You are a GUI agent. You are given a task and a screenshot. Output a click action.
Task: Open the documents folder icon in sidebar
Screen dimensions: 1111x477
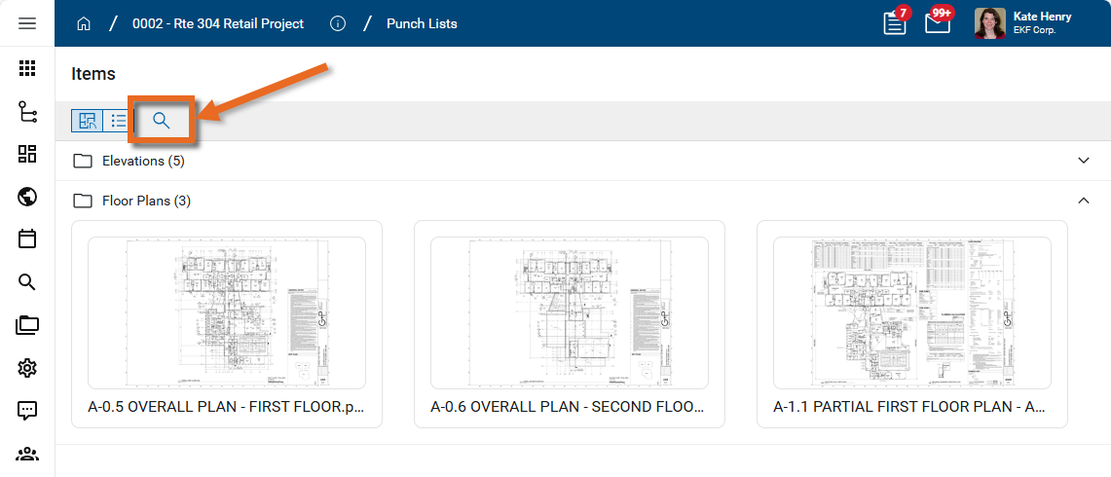pos(27,325)
